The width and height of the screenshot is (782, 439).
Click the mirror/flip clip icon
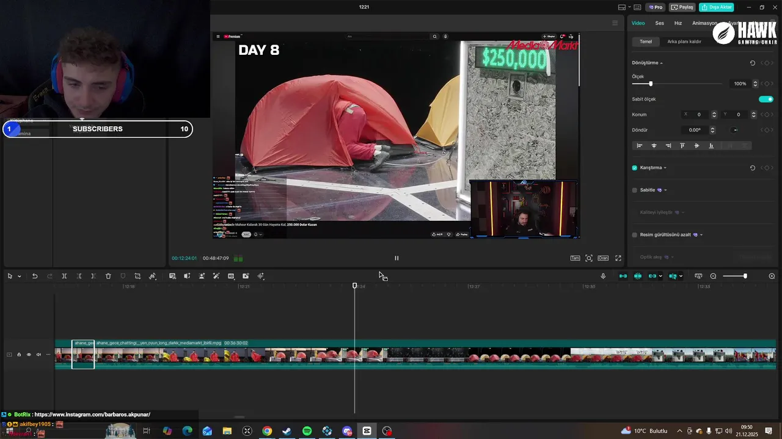coord(187,276)
